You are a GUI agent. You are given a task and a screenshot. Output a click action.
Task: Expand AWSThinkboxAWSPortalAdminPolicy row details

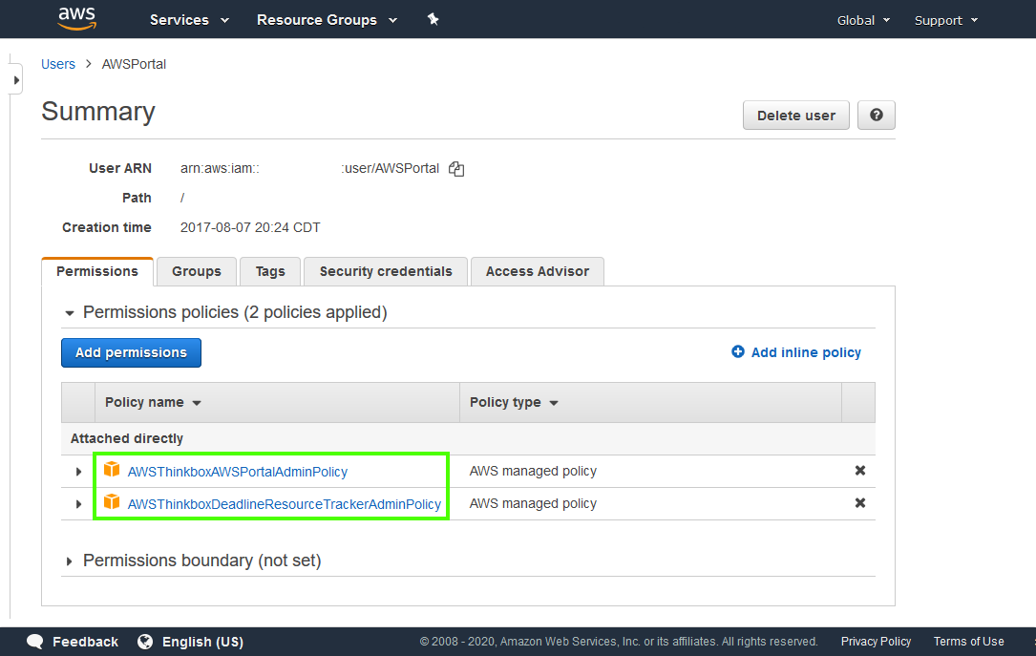click(78, 472)
